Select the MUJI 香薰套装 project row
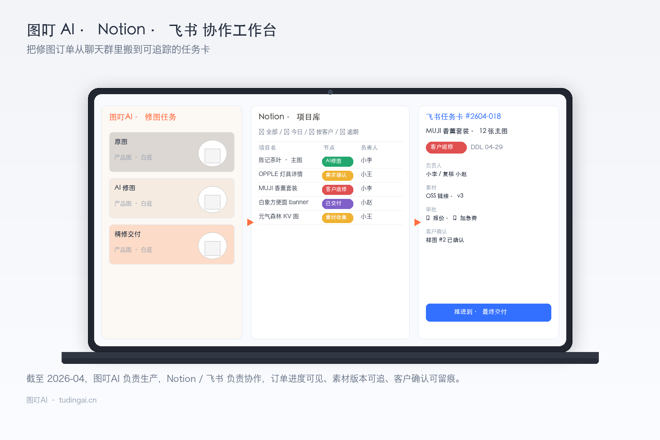Viewport: 660px width, 440px height. click(x=278, y=188)
